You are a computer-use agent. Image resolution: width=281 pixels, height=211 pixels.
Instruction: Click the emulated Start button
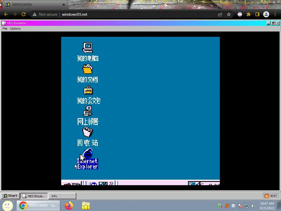coord(72,183)
